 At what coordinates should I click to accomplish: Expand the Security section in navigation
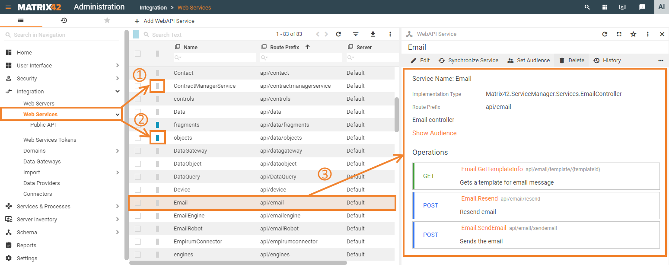tap(117, 78)
